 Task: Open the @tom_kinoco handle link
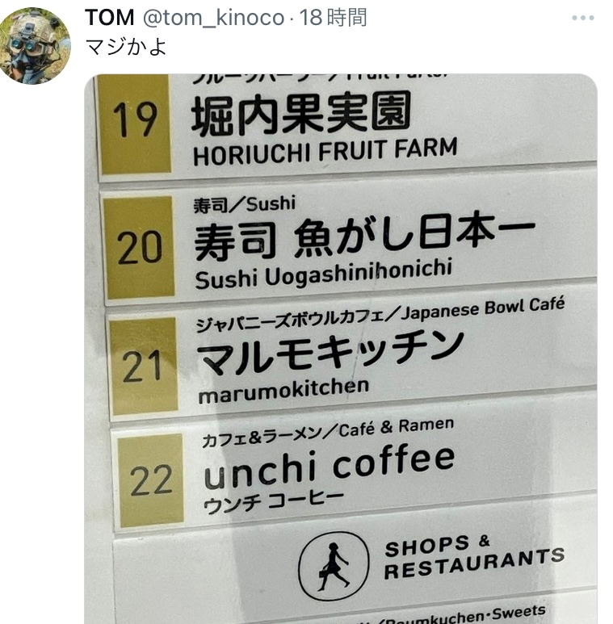(213, 19)
